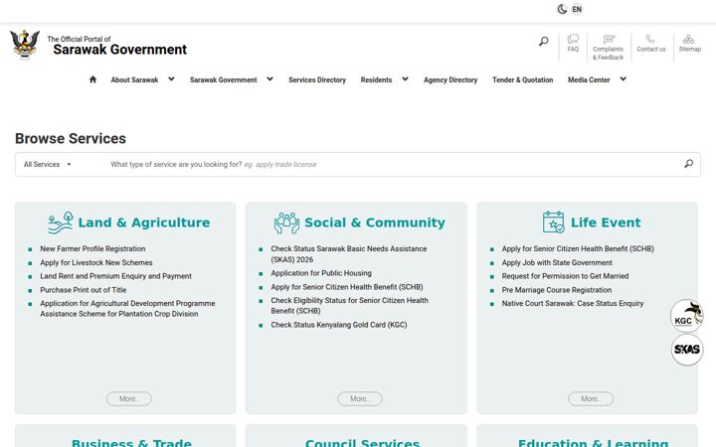Open Pre Marriage Course Registration
The width and height of the screenshot is (716, 447).
pos(557,290)
